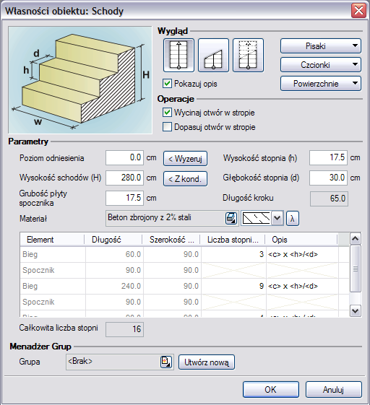Select the stairs side-section view icon
The width and height of the screenshot is (370, 405).
(x=213, y=56)
